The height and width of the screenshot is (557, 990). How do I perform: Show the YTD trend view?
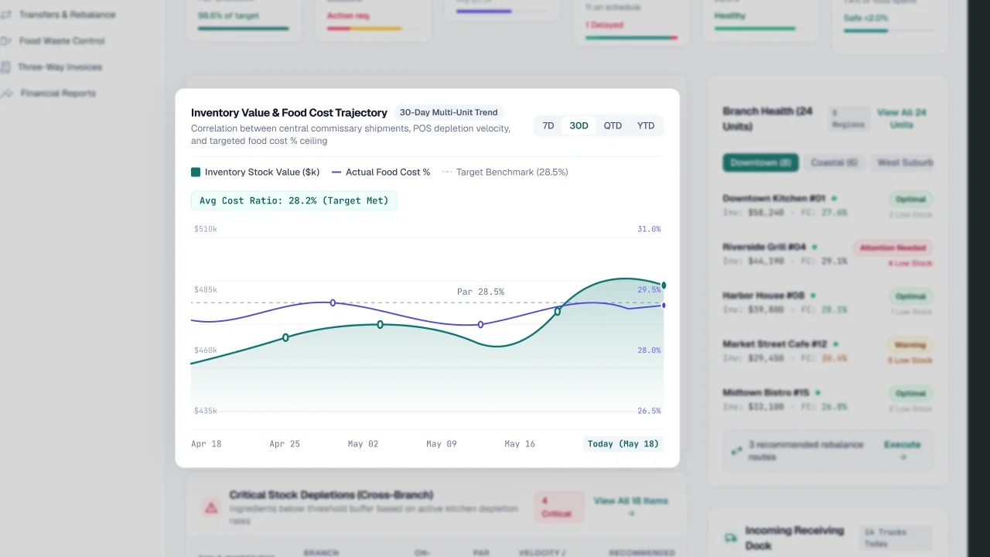pos(646,126)
